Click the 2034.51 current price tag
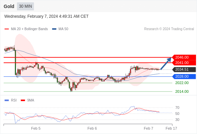197x134 pixels. tap(184, 69)
